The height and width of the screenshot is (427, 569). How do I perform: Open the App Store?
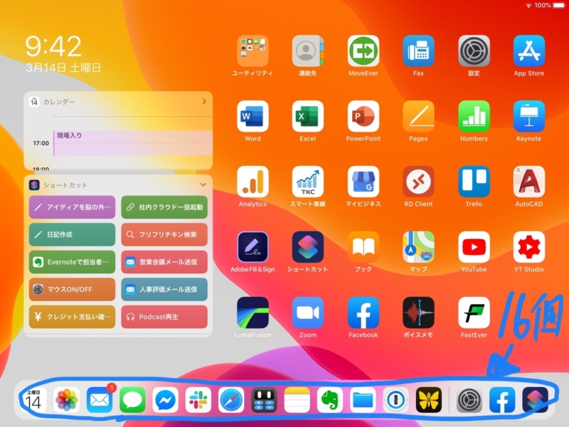pos(529,51)
